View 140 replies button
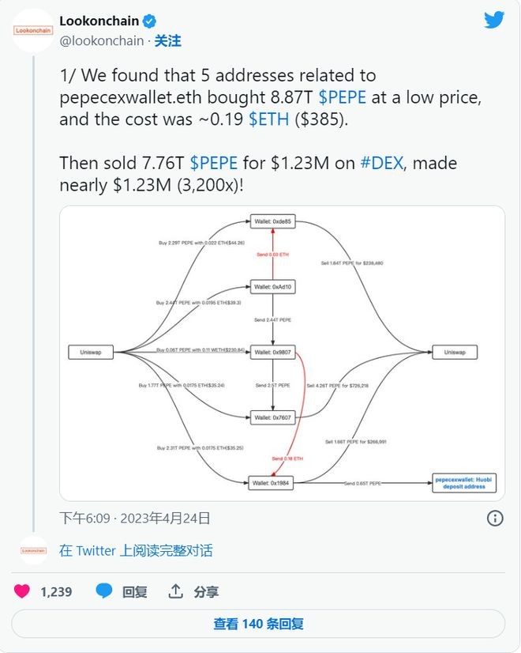 tap(258, 624)
